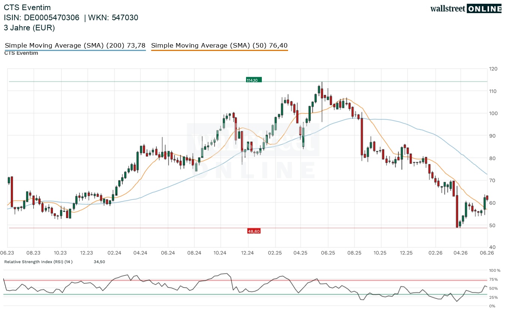This screenshot has height=316, width=506.
Task: Click the 0% RSI axis label
Action: [x=492, y=306]
